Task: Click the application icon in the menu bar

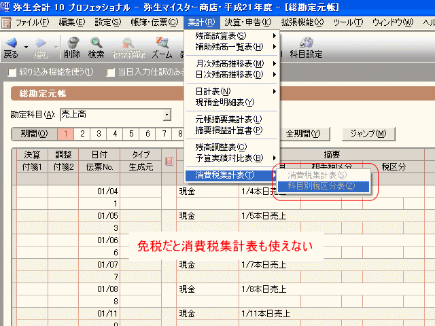Action: 6,22
